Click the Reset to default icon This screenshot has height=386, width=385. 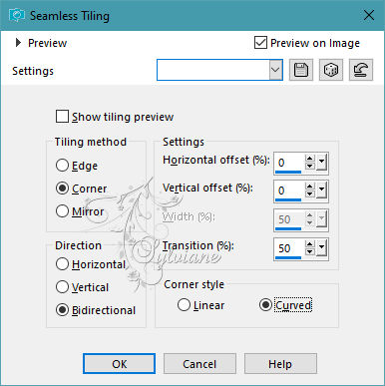point(361,70)
